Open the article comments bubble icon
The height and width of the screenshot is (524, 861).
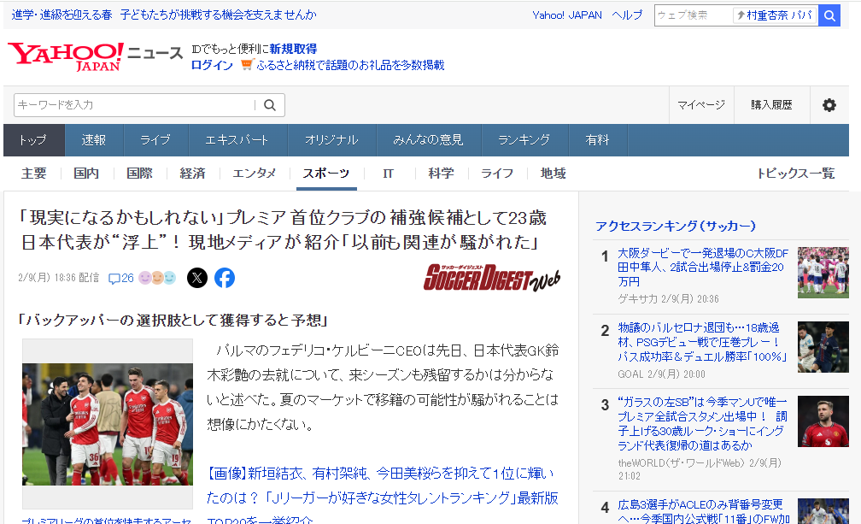pyautogui.click(x=114, y=278)
